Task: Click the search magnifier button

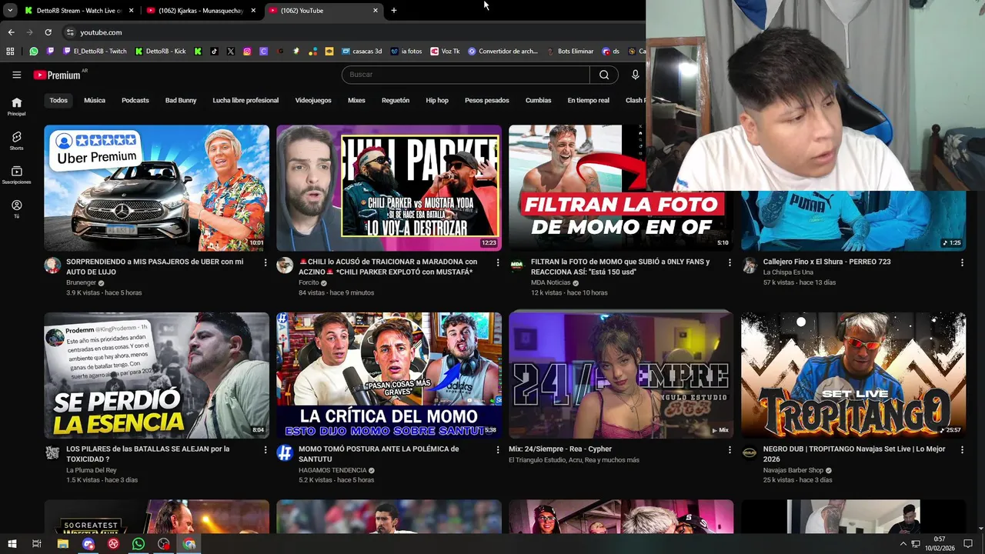Action: (x=604, y=75)
